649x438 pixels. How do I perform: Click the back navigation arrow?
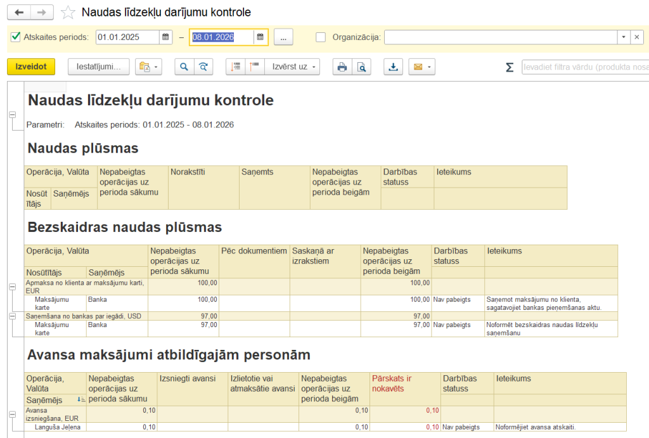[19, 13]
